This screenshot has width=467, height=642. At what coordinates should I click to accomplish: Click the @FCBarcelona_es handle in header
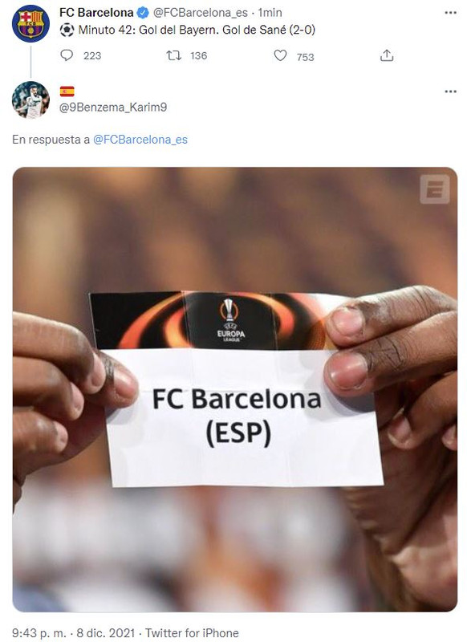click(x=200, y=13)
